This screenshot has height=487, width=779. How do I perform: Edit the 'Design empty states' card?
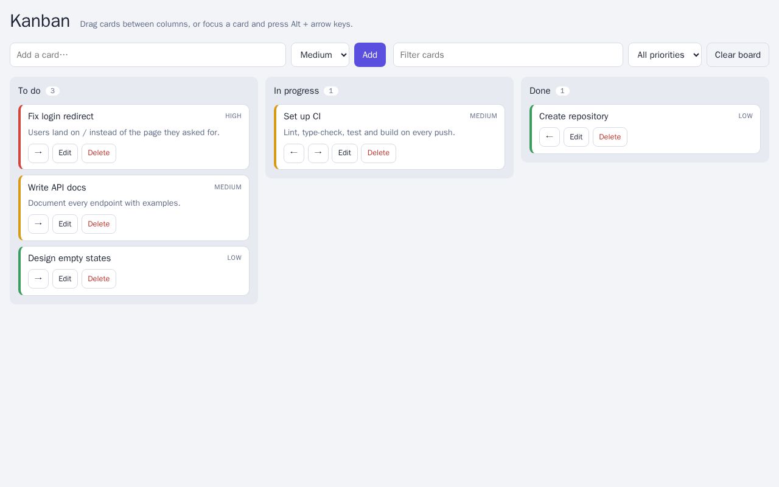(65, 279)
